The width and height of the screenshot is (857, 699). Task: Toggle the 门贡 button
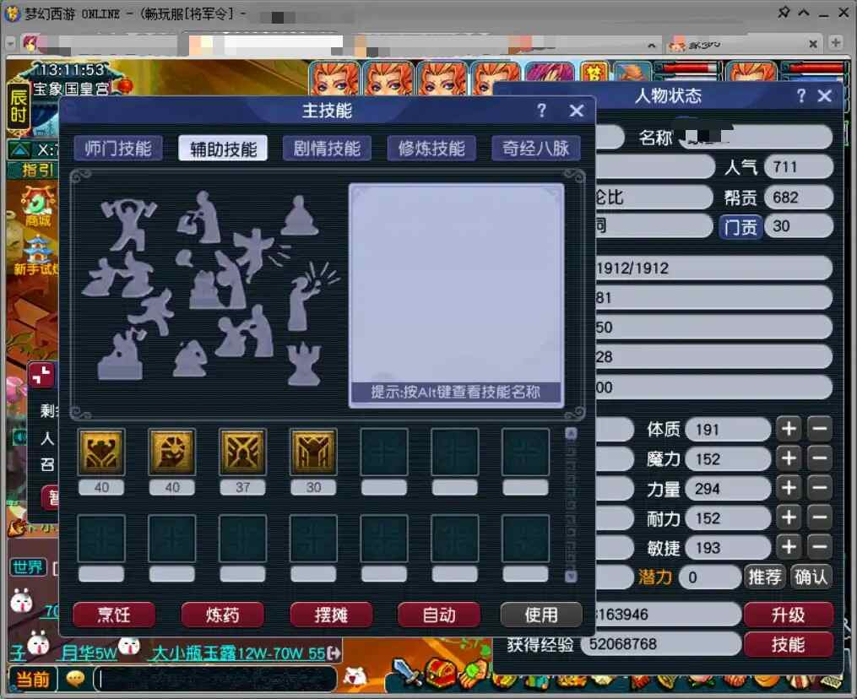[x=740, y=226]
